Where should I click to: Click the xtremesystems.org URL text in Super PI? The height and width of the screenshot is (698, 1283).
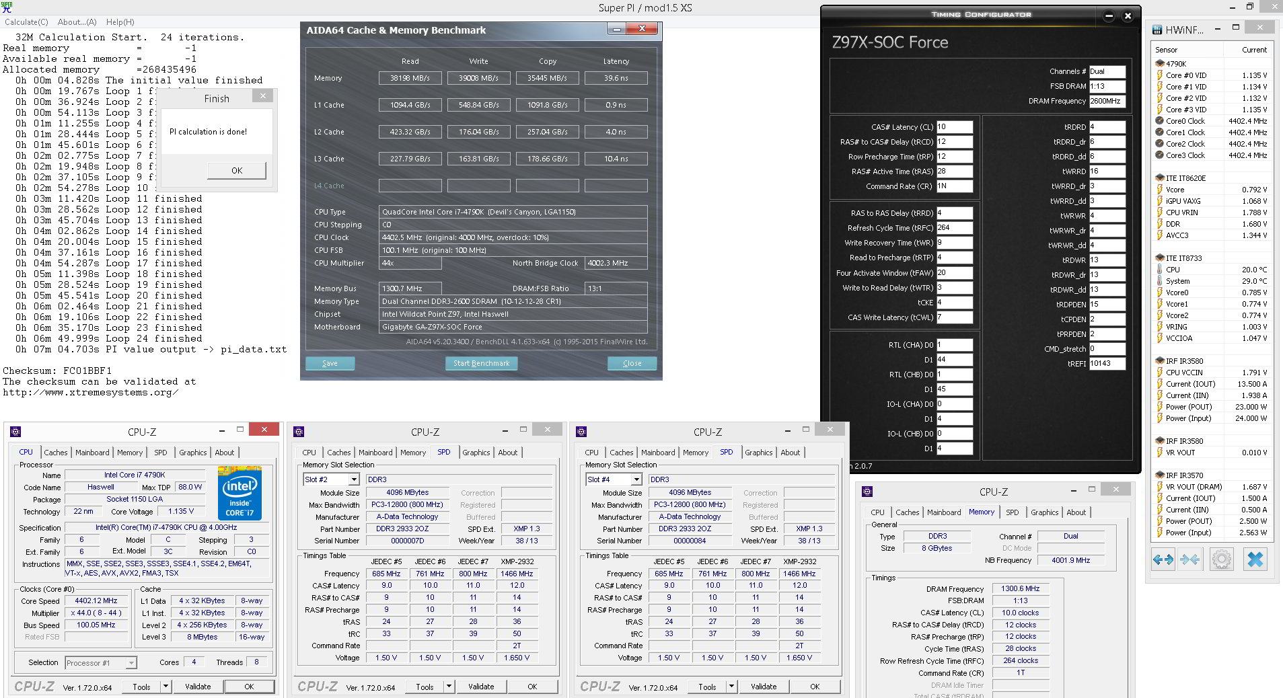click(91, 393)
